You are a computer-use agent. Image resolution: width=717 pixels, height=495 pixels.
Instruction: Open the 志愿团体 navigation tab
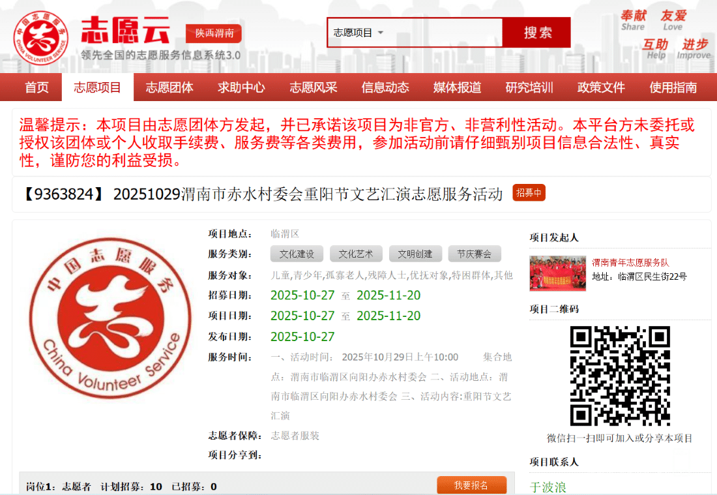point(169,87)
